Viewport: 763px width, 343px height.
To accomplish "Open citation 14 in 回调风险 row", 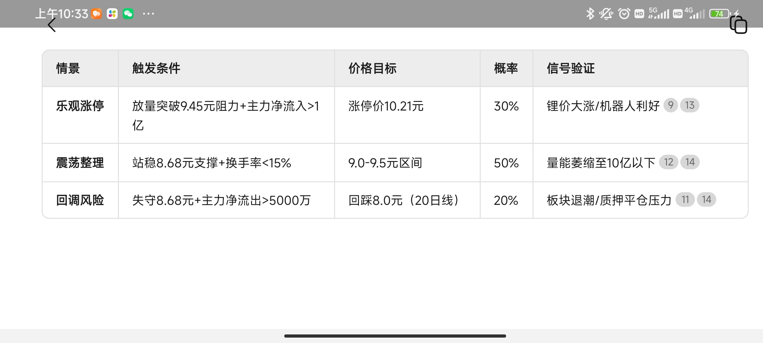I will [706, 199].
